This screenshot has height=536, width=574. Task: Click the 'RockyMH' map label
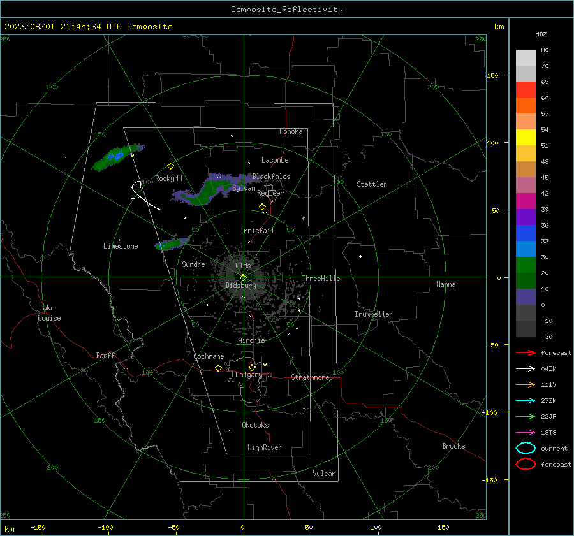click(x=168, y=178)
